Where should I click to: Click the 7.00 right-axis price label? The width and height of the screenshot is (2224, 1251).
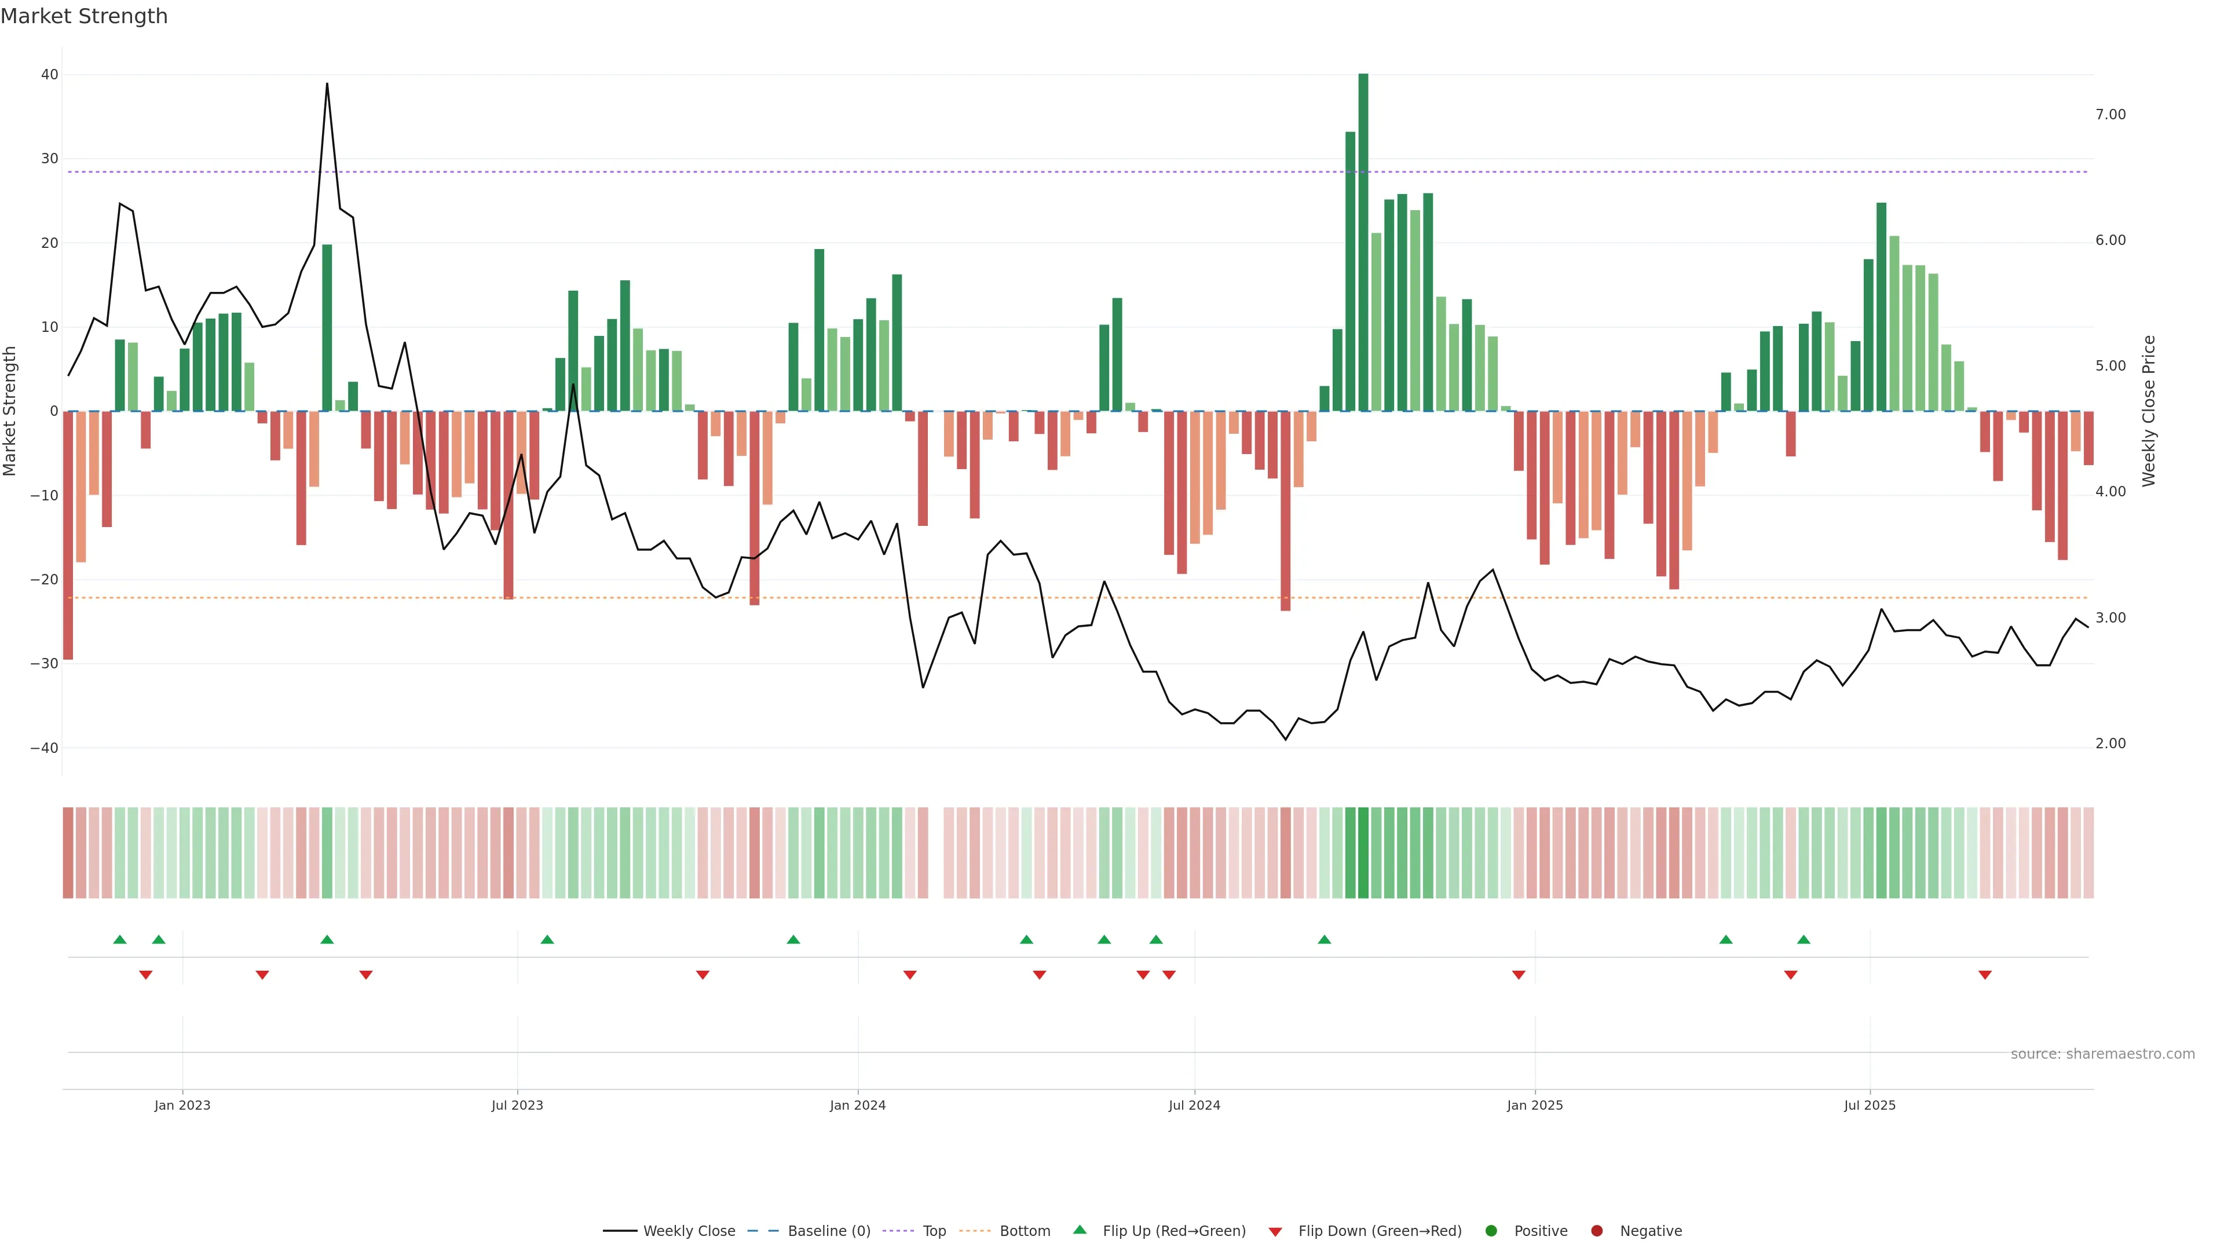[2110, 115]
